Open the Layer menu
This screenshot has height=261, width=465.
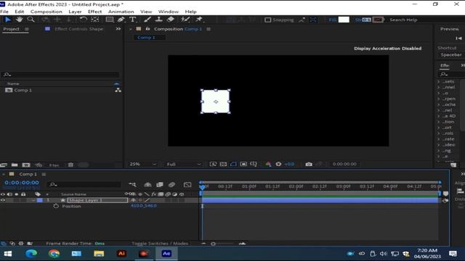point(75,12)
